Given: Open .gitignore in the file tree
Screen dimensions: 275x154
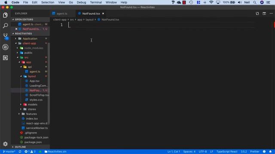Looking at the screenshot, I should tap(31, 133).
